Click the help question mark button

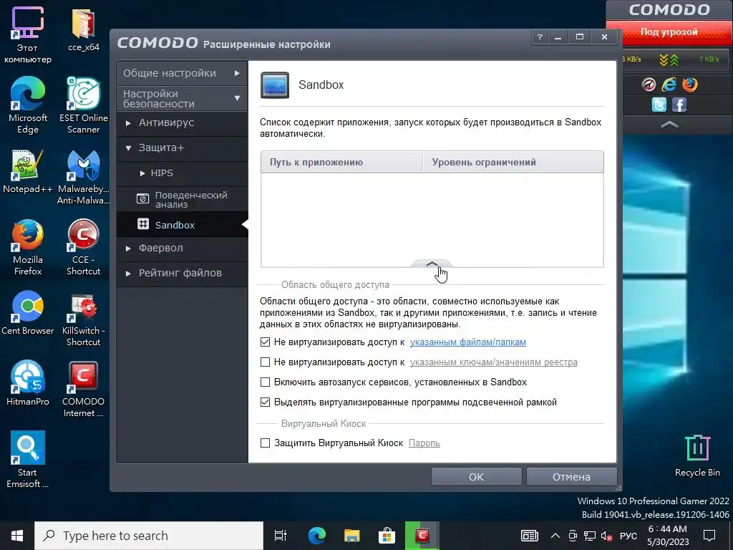pyautogui.click(x=540, y=37)
